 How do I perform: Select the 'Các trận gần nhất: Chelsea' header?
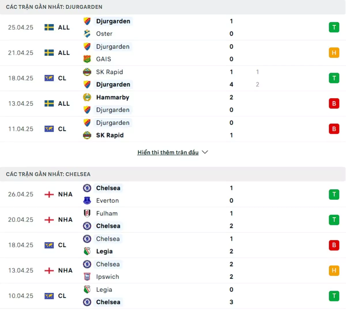coord(48,174)
